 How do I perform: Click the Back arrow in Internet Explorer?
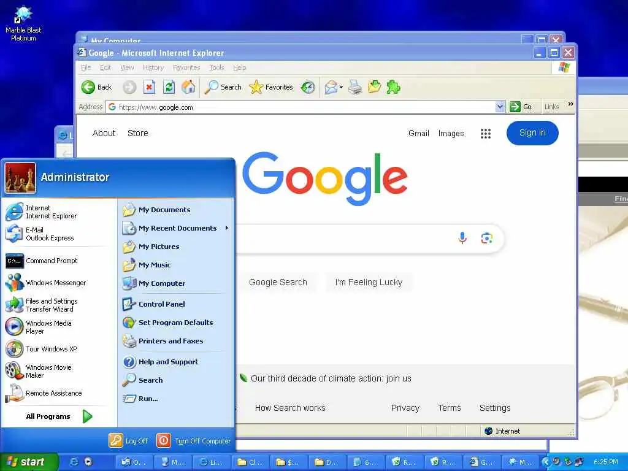(x=96, y=87)
